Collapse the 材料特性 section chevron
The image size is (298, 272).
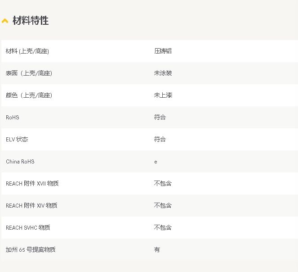point(5,21)
